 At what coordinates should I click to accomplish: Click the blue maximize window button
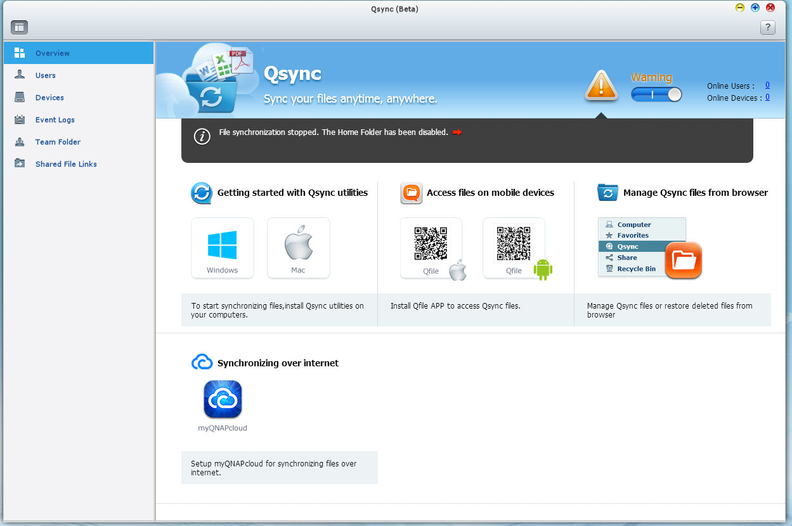point(755,8)
